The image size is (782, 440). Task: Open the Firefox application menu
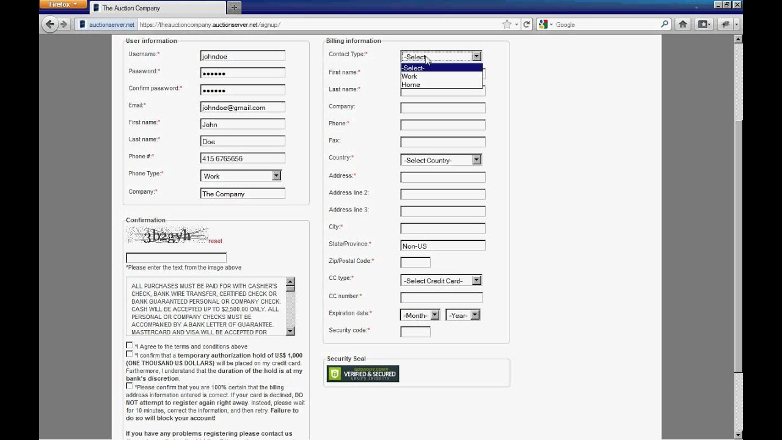(x=63, y=4)
